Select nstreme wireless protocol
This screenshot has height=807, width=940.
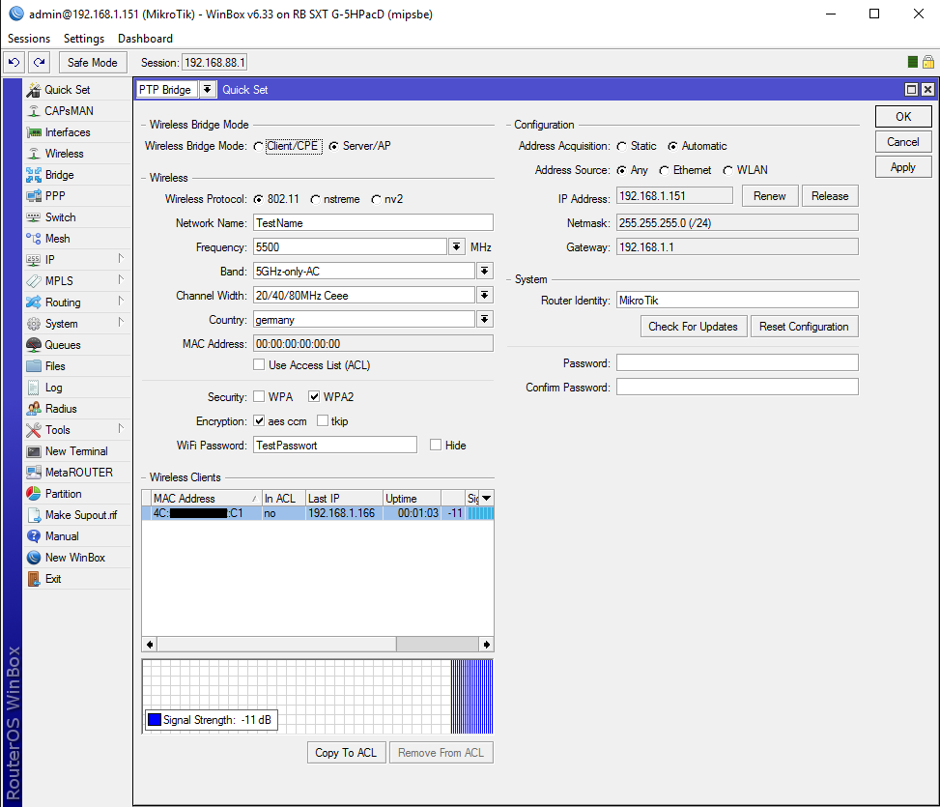315,200
